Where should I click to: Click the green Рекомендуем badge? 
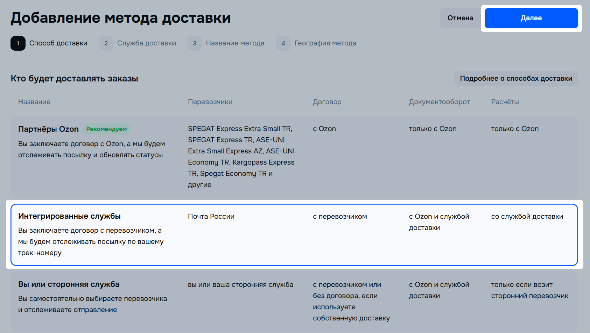[106, 129]
